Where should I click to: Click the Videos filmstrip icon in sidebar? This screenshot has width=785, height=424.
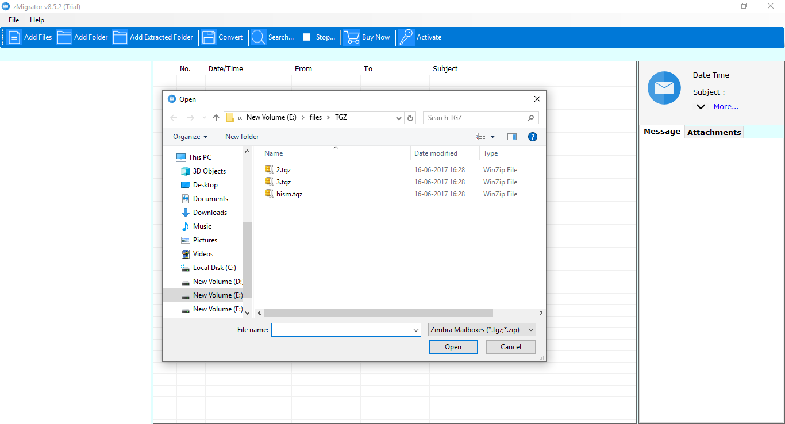click(186, 254)
